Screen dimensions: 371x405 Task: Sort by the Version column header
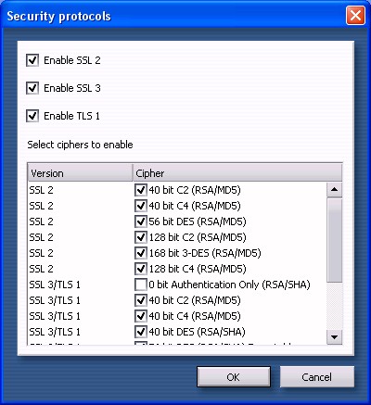[80, 173]
